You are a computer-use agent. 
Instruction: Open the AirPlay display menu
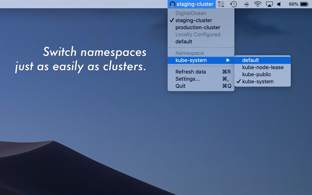point(269,4)
